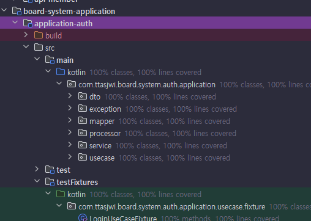This screenshot has width=311, height=221.
Task: Click the application-auth module folder icon
Action: point(28,23)
